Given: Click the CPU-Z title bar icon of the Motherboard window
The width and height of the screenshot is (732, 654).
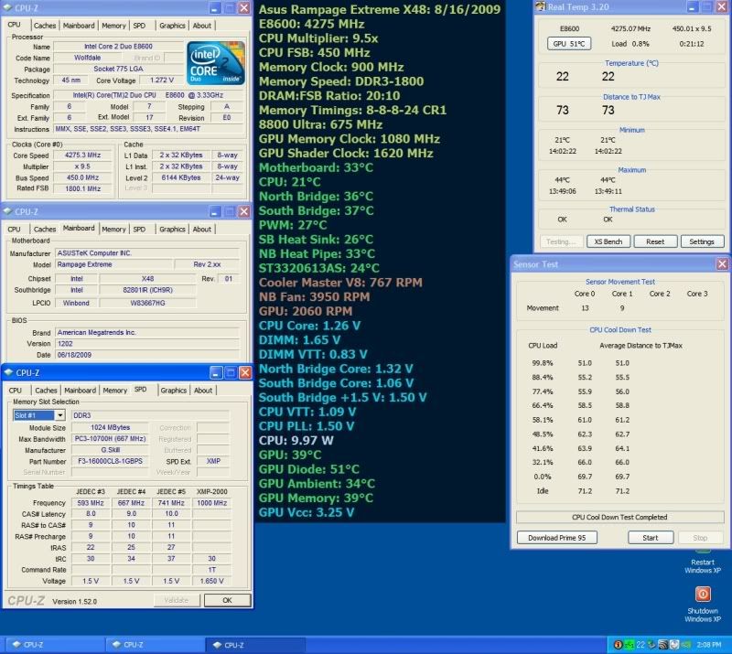Looking at the screenshot, I should (7, 211).
